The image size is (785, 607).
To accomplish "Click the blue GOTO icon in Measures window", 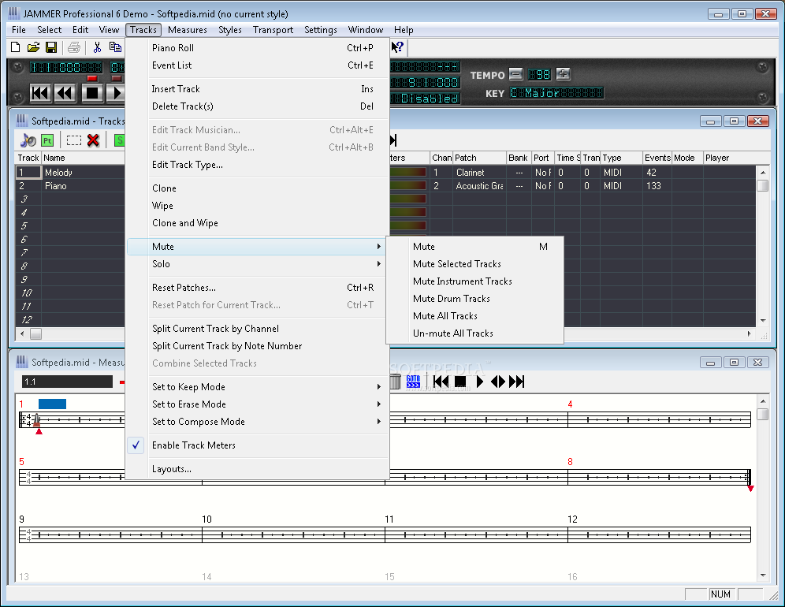I will (413, 382).
